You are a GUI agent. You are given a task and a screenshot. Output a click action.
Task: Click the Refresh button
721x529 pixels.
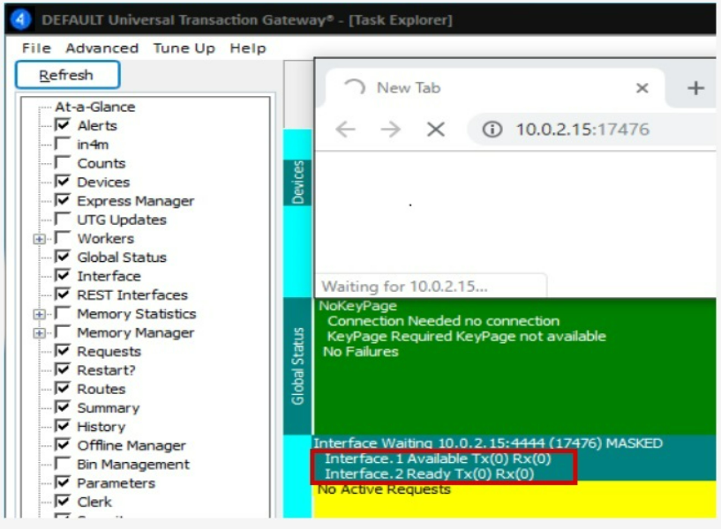pyautogui.click(x=68, y=75)
